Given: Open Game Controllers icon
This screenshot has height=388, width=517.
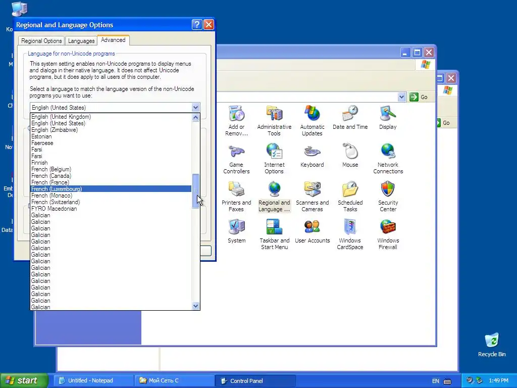Looking at the screenshot, I should pyautogui.click(x=236, y=159).
